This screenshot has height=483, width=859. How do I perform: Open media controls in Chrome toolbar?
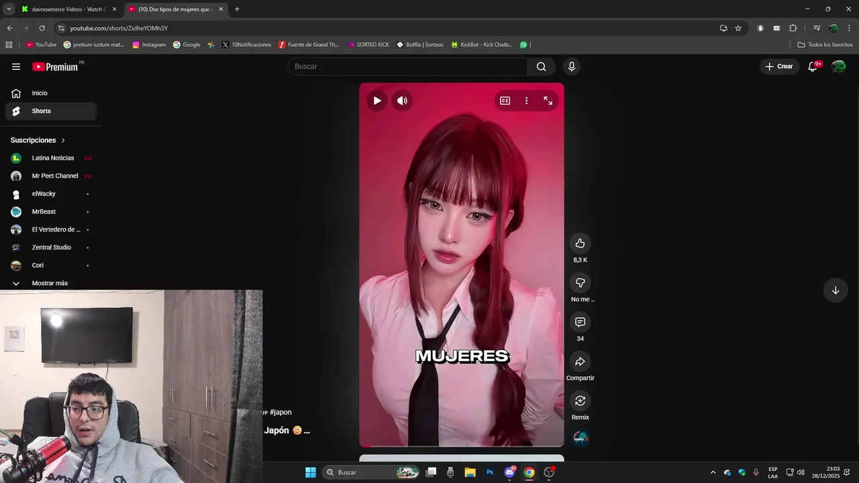pos(817,28)
